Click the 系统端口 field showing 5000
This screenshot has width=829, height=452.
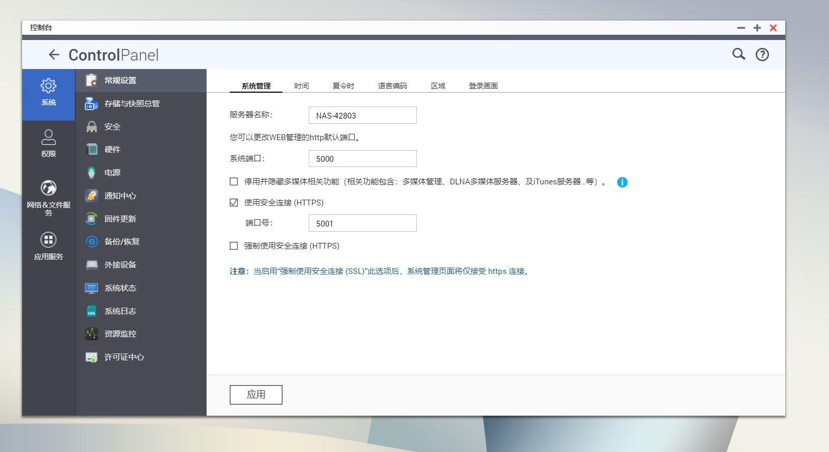click(x=363, y=159)
